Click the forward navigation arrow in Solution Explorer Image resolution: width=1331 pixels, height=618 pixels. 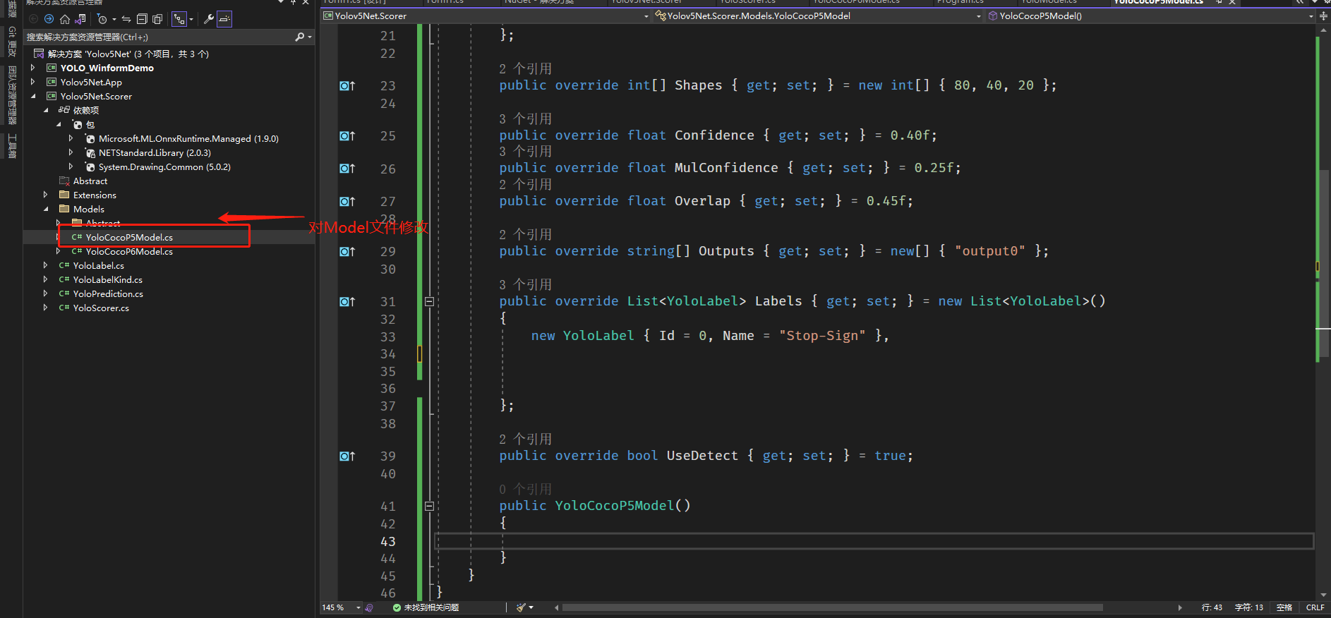[x=49, y=19]
